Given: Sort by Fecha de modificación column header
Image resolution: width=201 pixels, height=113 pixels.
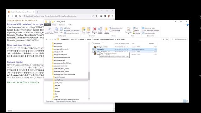Looking at the screenshot, I should tap(122, 43).
